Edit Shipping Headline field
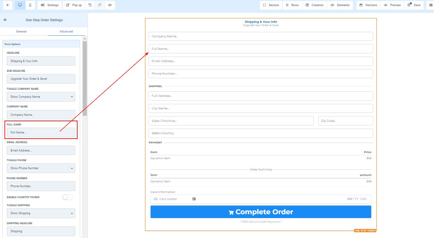This screenshot has height=238, width=434. tap(41, 231)
